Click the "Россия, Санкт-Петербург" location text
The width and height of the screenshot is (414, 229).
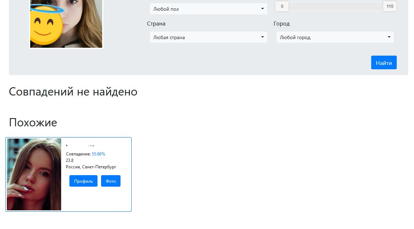click(91, 167)
